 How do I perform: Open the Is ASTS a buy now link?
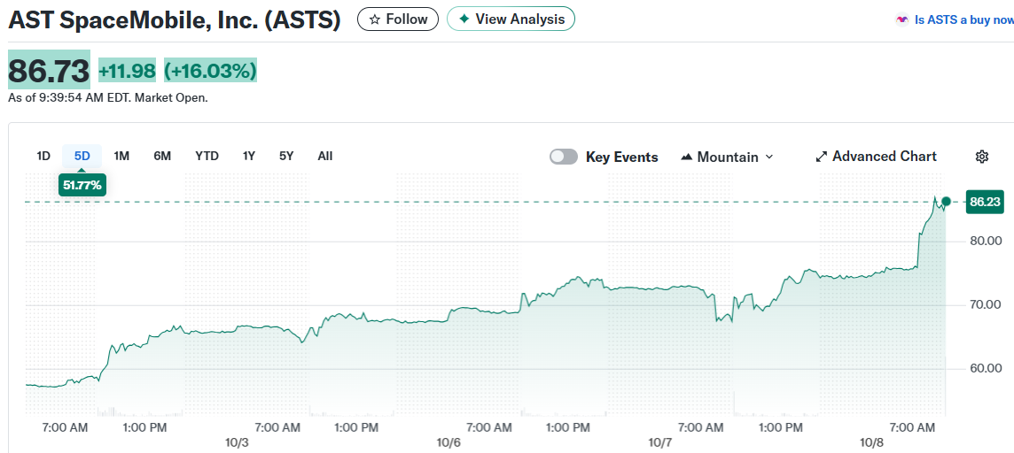[963, 19]
